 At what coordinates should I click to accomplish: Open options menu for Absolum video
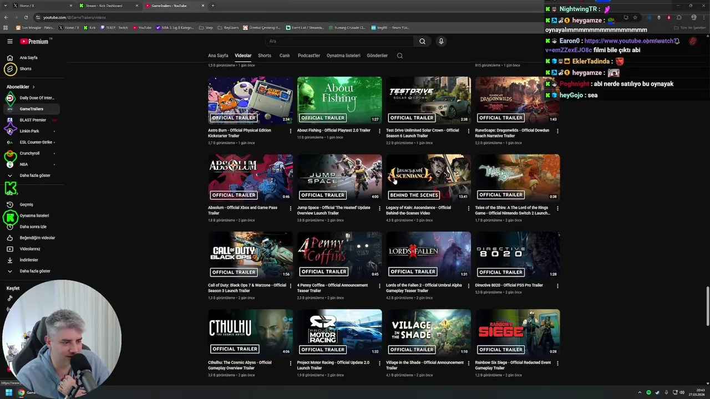[x=290, y=208]
